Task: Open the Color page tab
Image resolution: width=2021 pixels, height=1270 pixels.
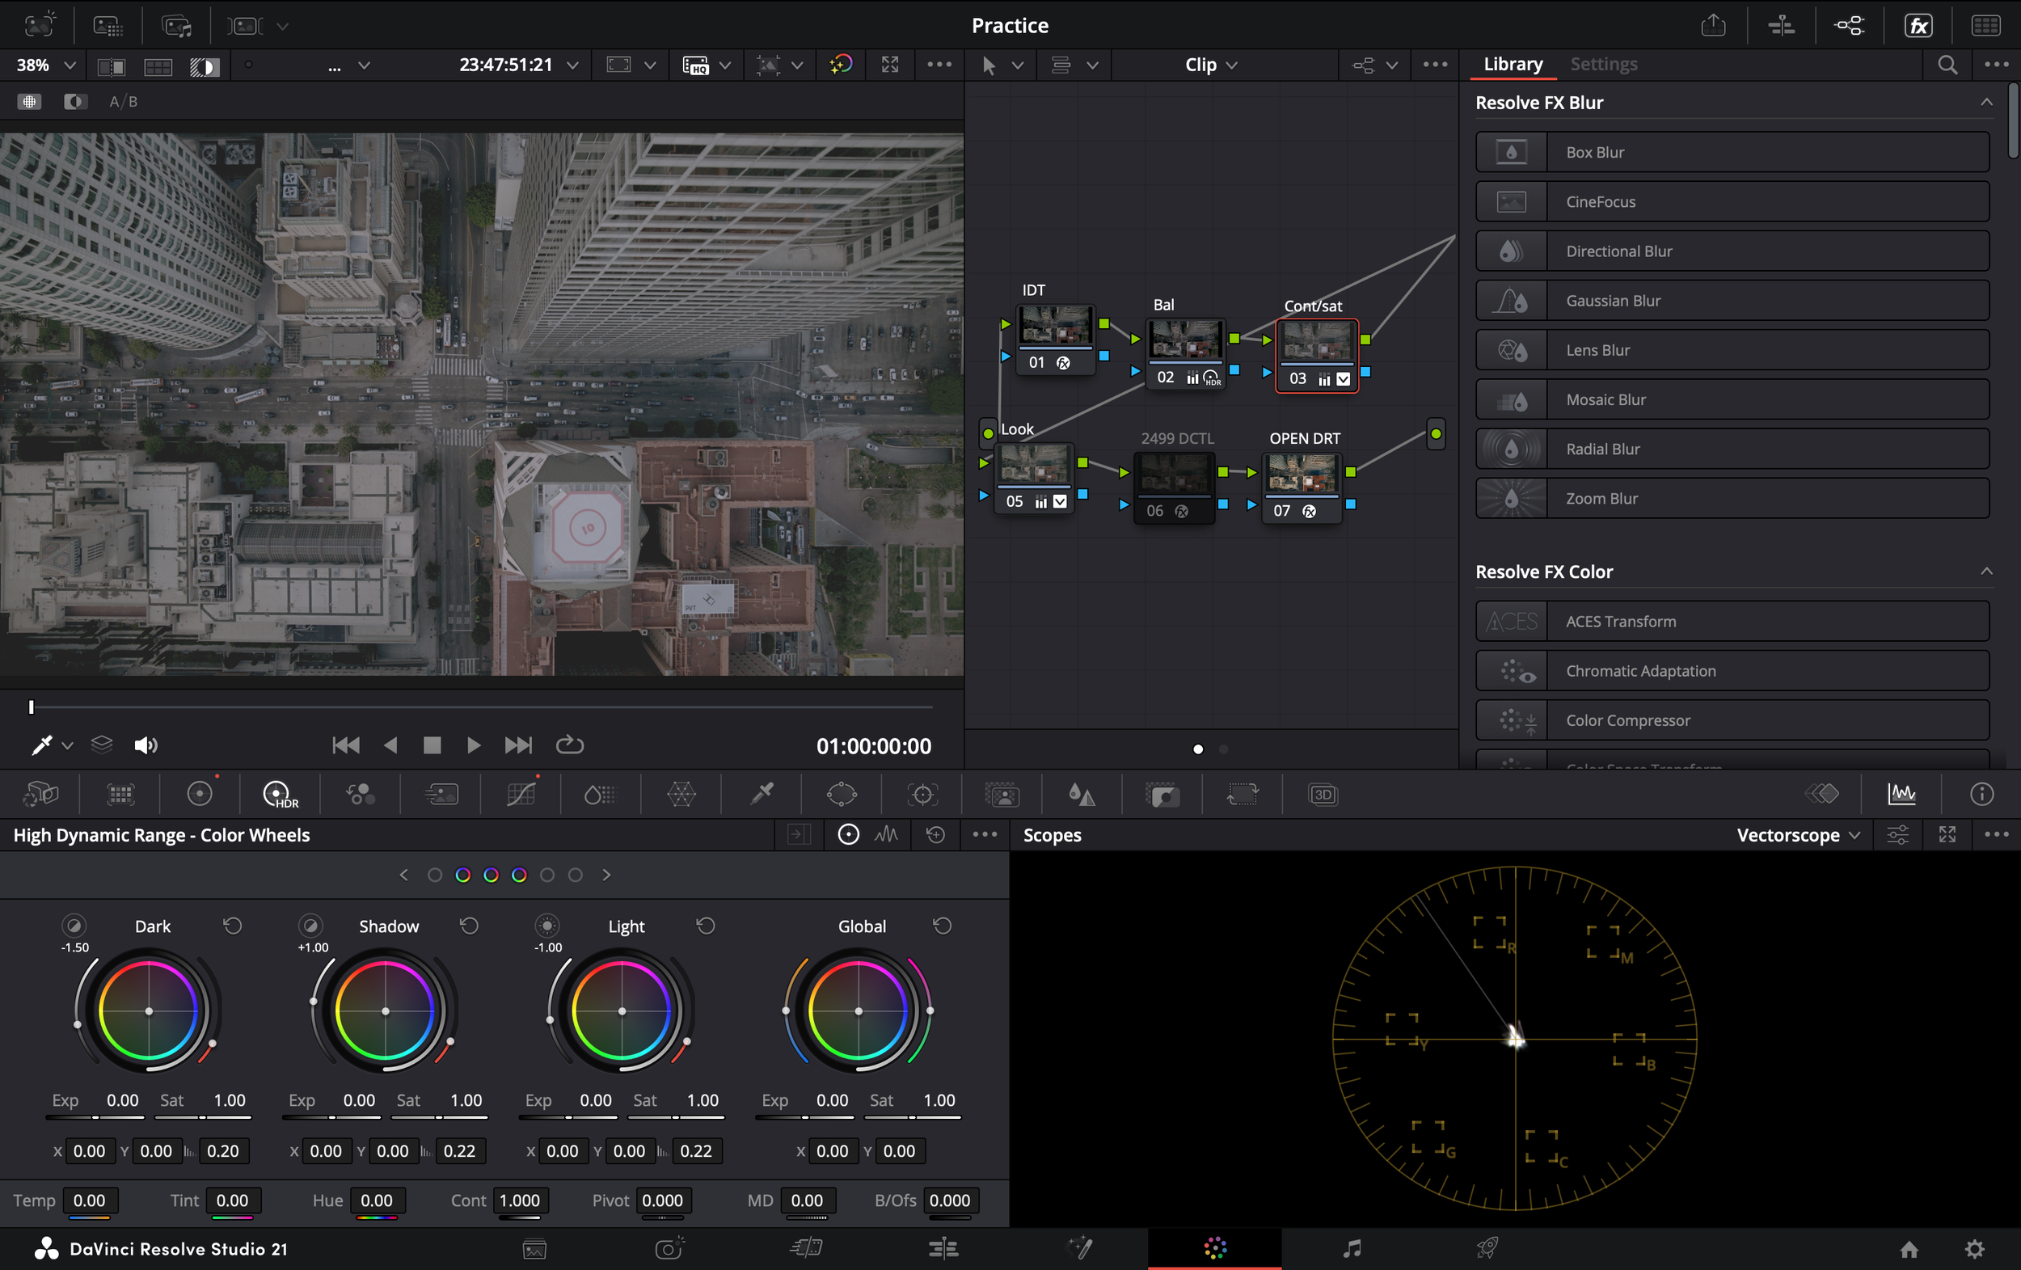Action: (x=1214, y=1248)
